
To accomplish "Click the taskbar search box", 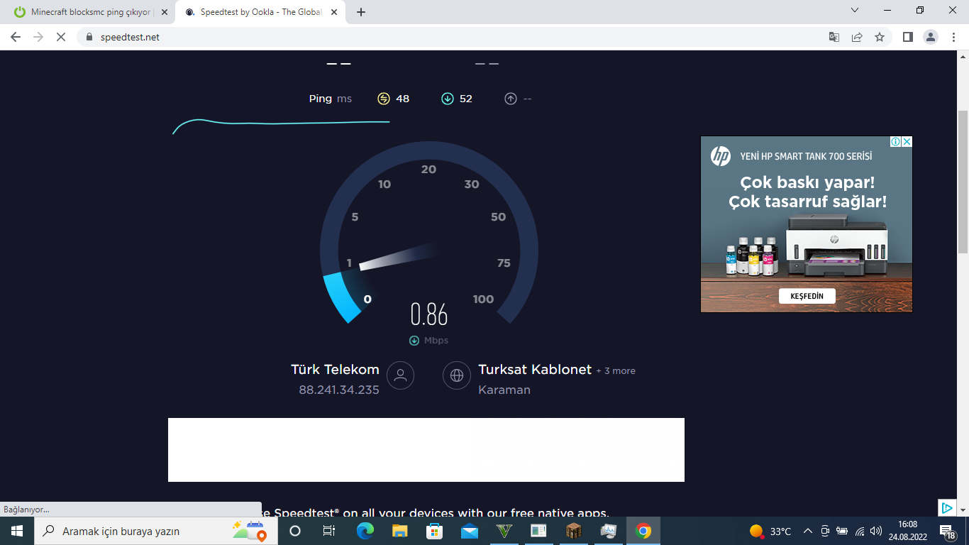I will click(x=157, y=531).
